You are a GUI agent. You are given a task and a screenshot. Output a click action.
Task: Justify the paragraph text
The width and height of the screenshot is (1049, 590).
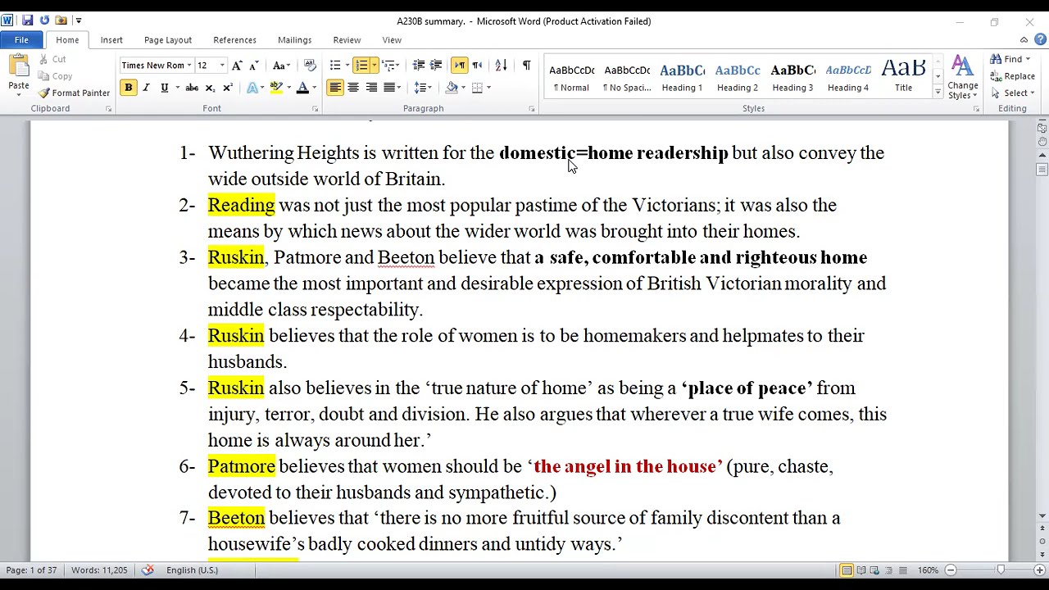tap(389, 88)
